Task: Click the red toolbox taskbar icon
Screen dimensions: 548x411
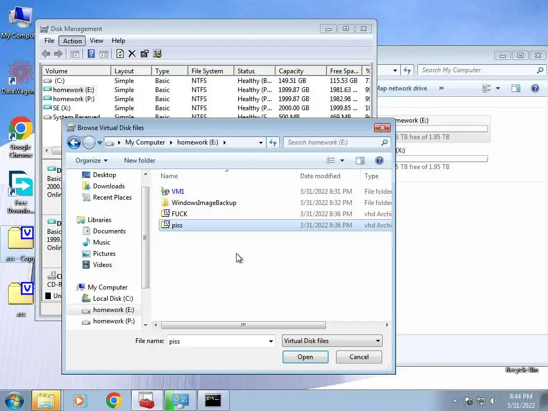Action: coord(147,400)
